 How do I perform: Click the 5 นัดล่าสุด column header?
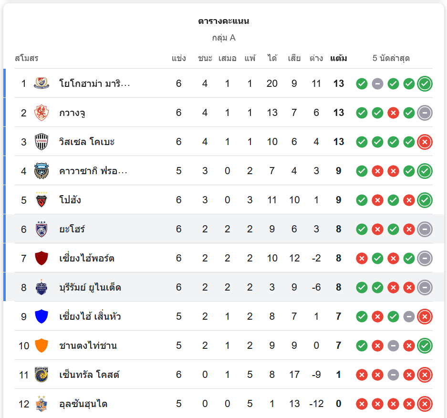pyautogui.click(x=391, y=59)
